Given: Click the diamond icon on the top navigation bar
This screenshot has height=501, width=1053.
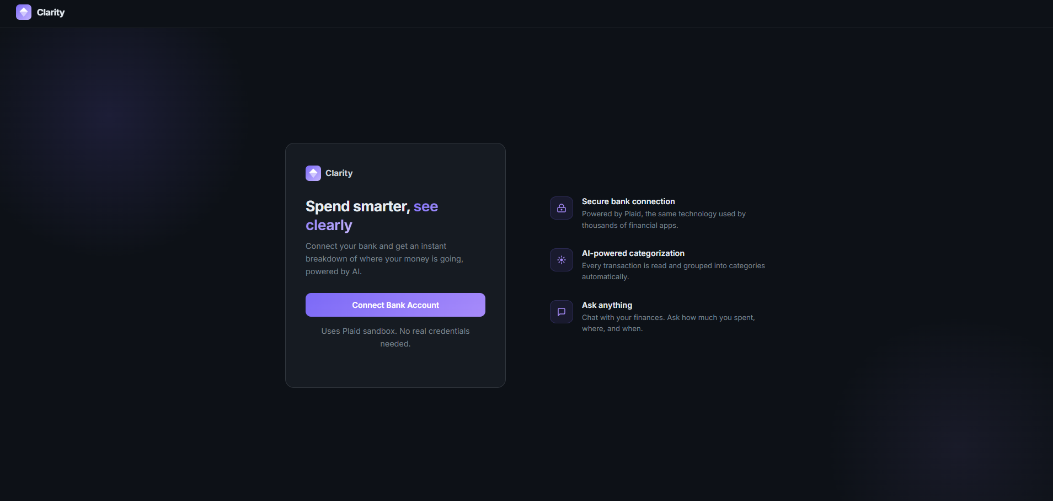Looking at the screenshot, I should click(23, 12).
